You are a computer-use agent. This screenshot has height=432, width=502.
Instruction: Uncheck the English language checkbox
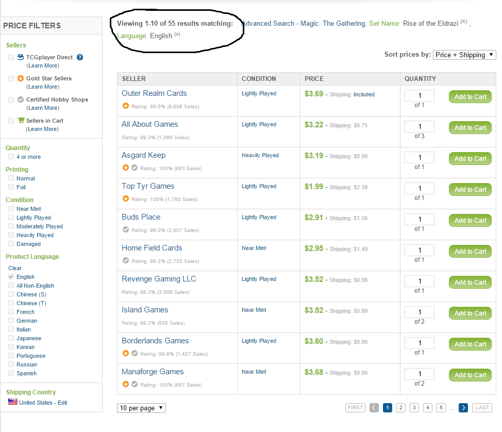click(11, 277)
